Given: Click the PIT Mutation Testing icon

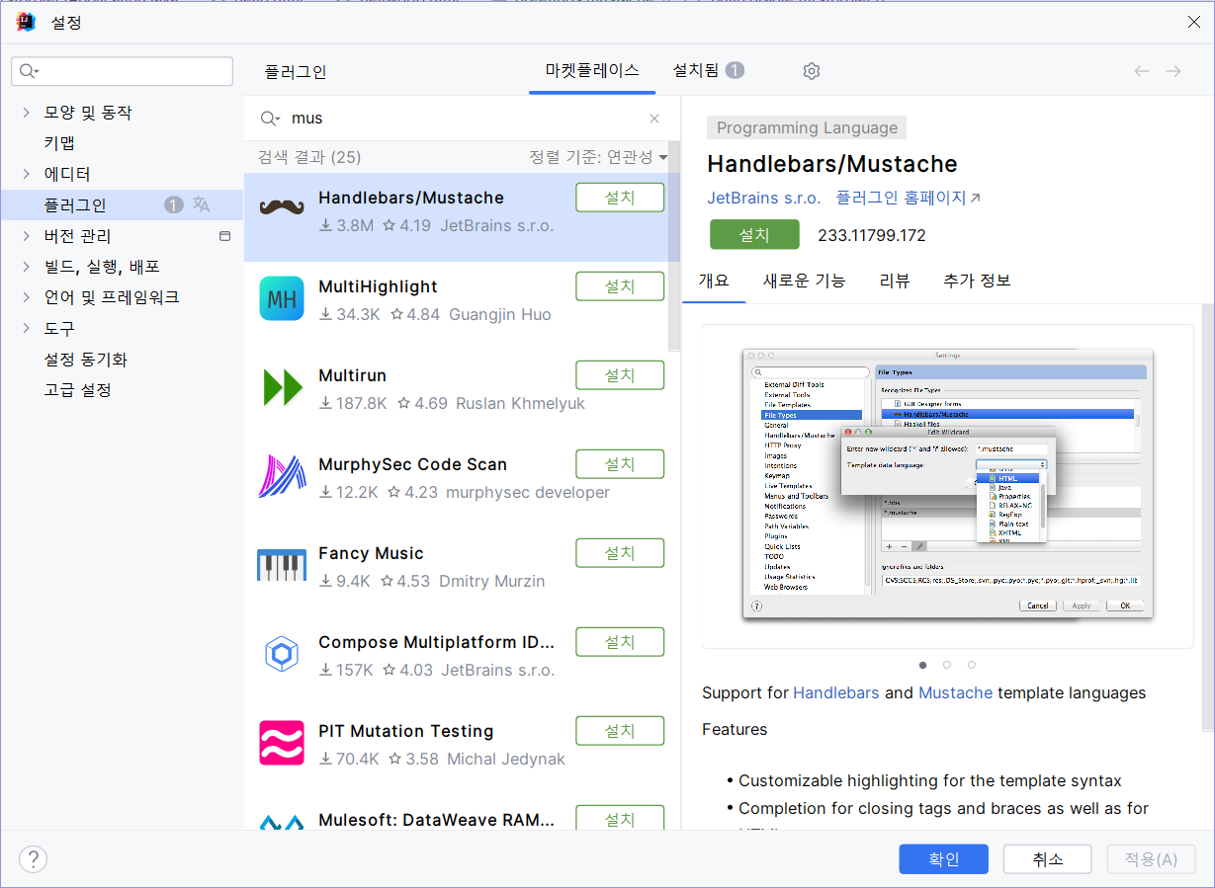Looking at the screenshot, I should pyautogui.click(x=282, y=743).
